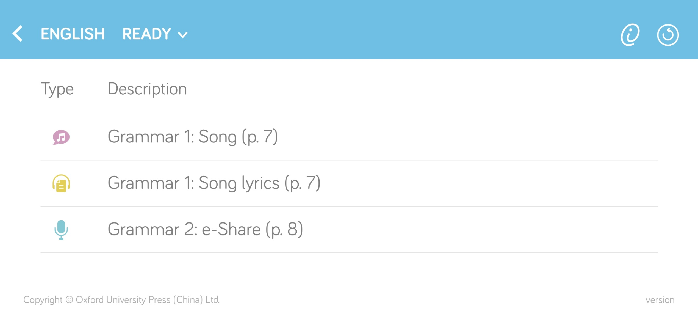The image size is (698, 322).
Task: Click the circular reload icon
Action: (668, 35)
